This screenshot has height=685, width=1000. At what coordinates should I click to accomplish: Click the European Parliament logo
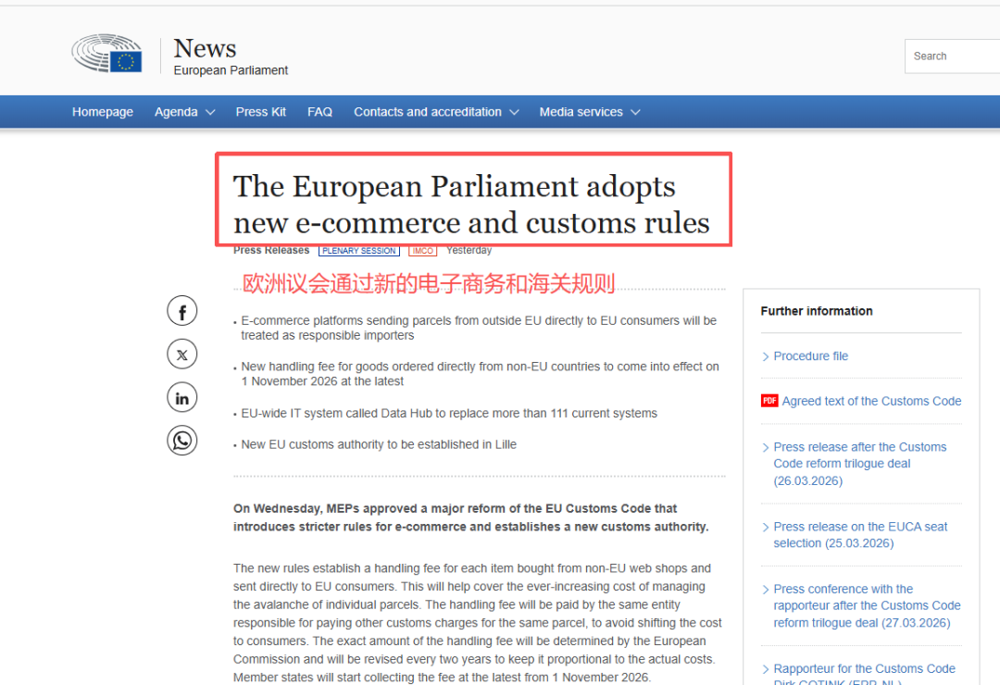tap(106, 54)
